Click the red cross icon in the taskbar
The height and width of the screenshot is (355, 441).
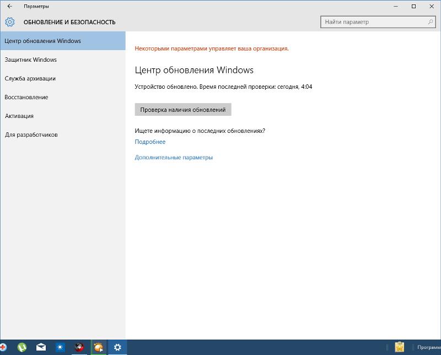point(3,347)
